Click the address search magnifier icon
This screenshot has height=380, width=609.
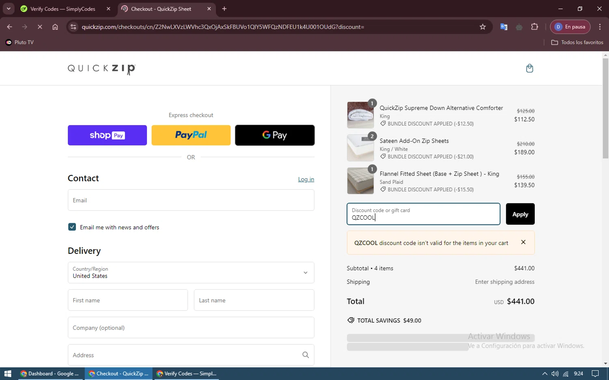tap(306, 355)
